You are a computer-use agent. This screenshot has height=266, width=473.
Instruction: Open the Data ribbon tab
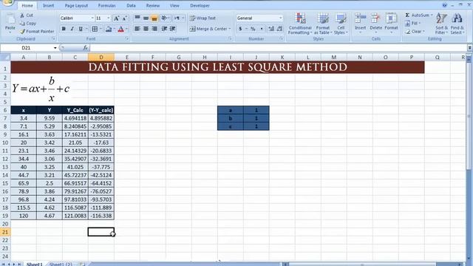click(x=131, y=5)
